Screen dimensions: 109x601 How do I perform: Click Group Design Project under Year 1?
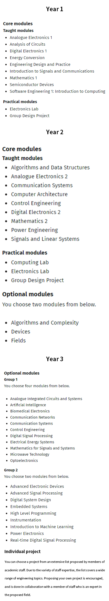(30, 116)
